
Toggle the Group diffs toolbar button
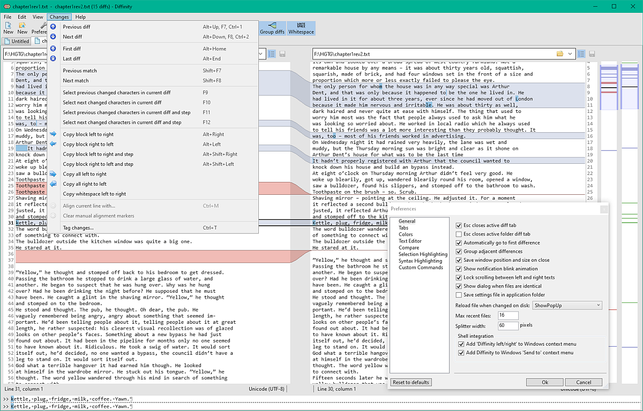272,28
